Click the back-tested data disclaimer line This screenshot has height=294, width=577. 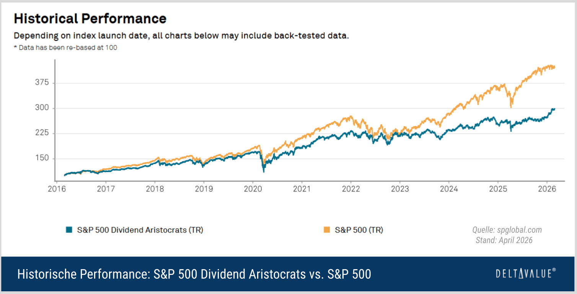(181, 36)
